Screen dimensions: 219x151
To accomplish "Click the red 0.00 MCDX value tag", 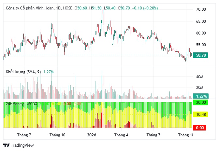I will 199,128.
